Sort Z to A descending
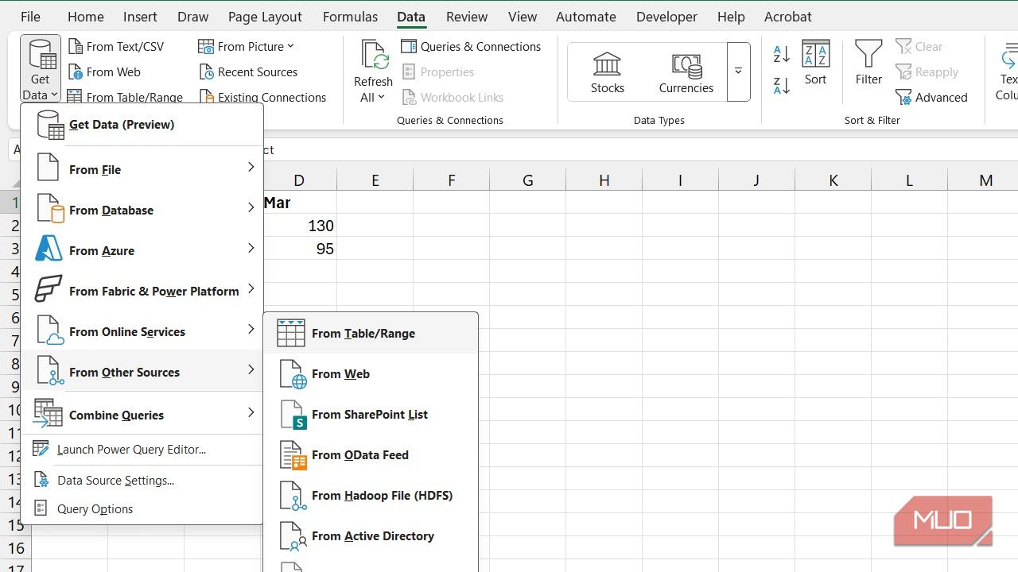This screenshot has width=1018, height=572. pyautogui.click(x=782, y=86)
